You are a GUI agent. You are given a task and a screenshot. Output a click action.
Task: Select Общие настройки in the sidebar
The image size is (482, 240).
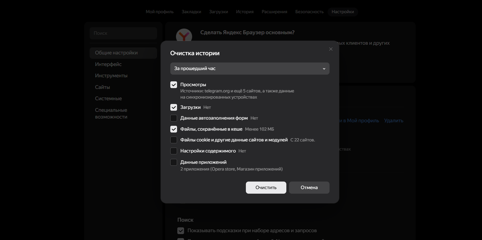pos(123,53)
